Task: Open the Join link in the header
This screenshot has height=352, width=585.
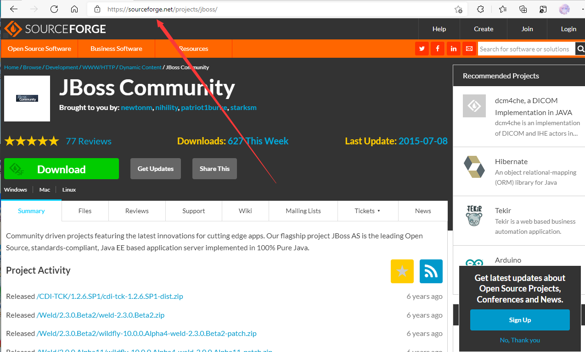Action: (x=527, y=29)
